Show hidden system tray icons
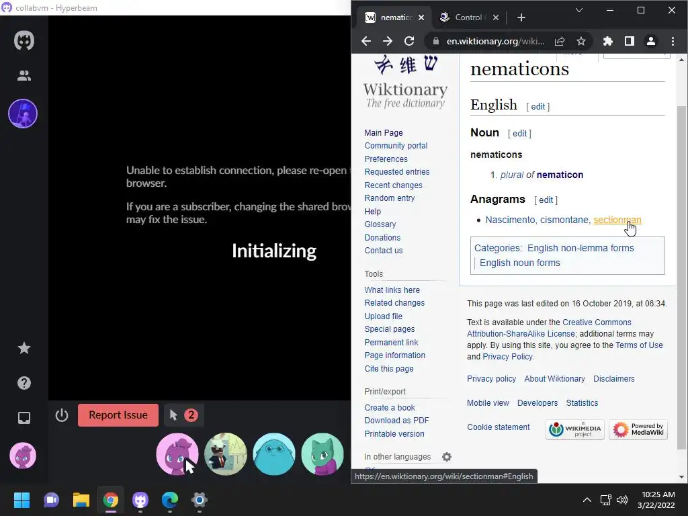The width and height of the screenshot is (688, 516). (x=587, y=500)
